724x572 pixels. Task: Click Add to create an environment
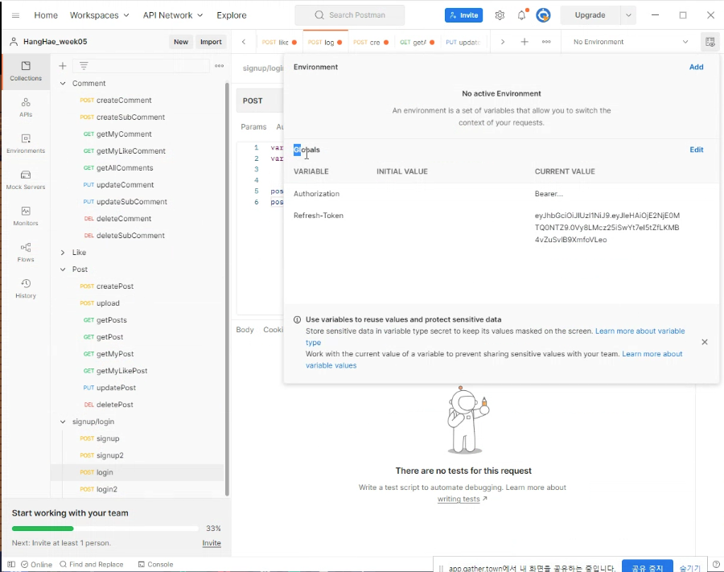pyautogui.click(x=697, y=67)
